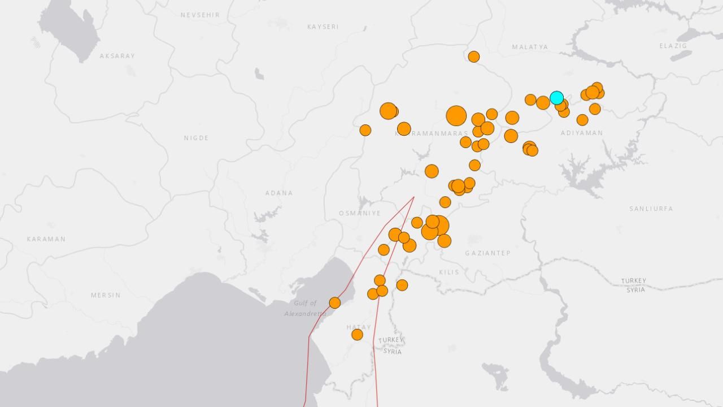Click the orange marker directly above ADIYAMAN label

[582, 120]
